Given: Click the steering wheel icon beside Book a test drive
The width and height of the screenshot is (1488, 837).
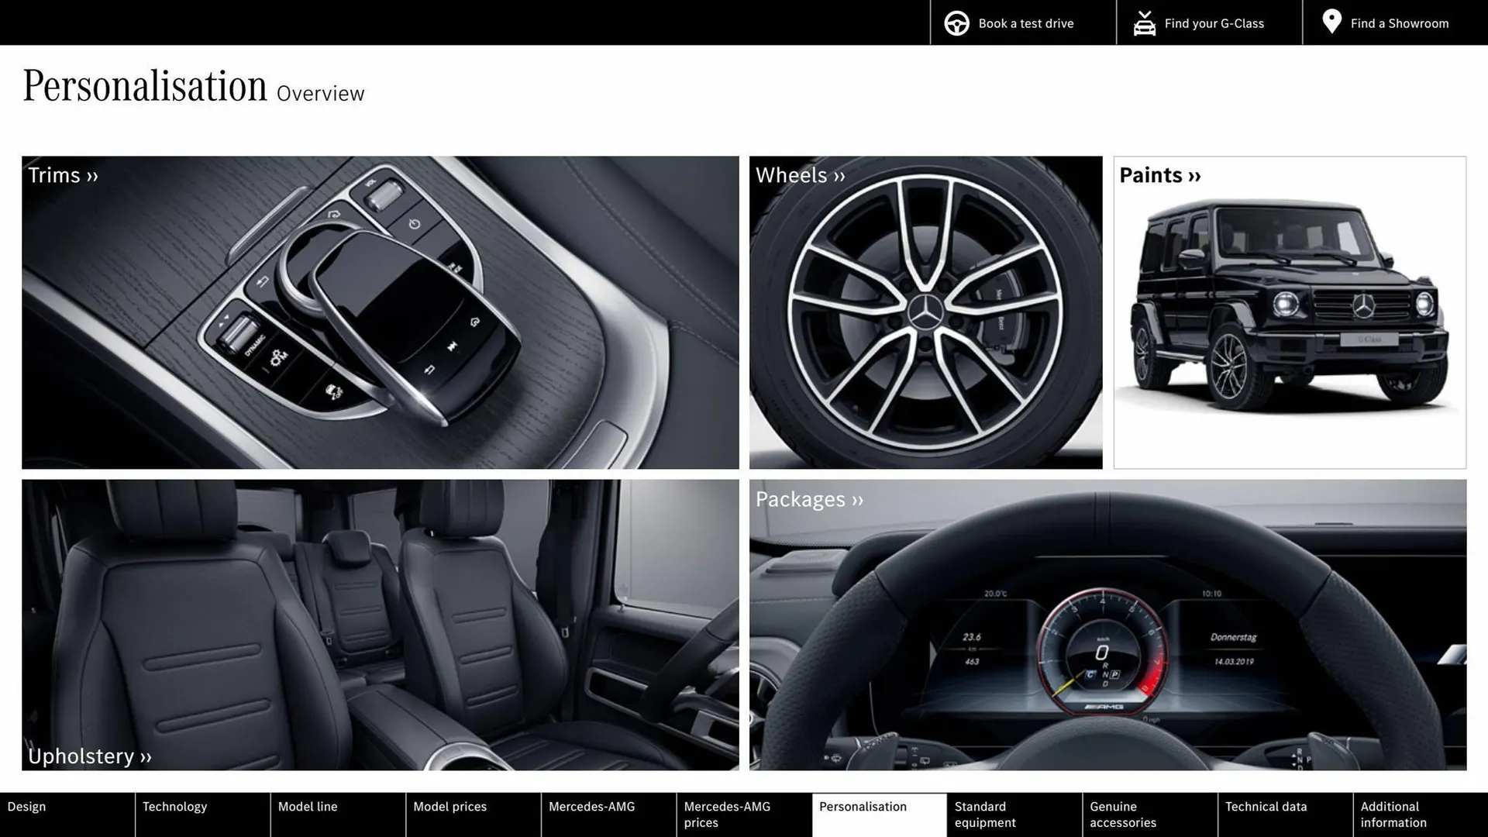Looking at the screenshot, I should tap(956, 22).
